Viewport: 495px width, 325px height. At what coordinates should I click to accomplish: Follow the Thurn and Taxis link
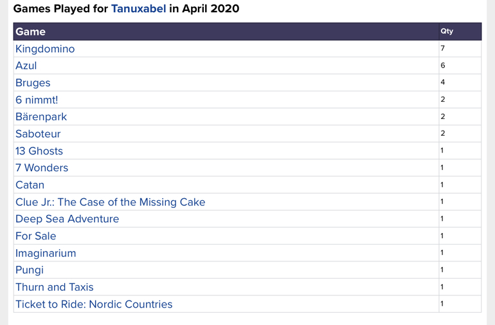[55, 287]
